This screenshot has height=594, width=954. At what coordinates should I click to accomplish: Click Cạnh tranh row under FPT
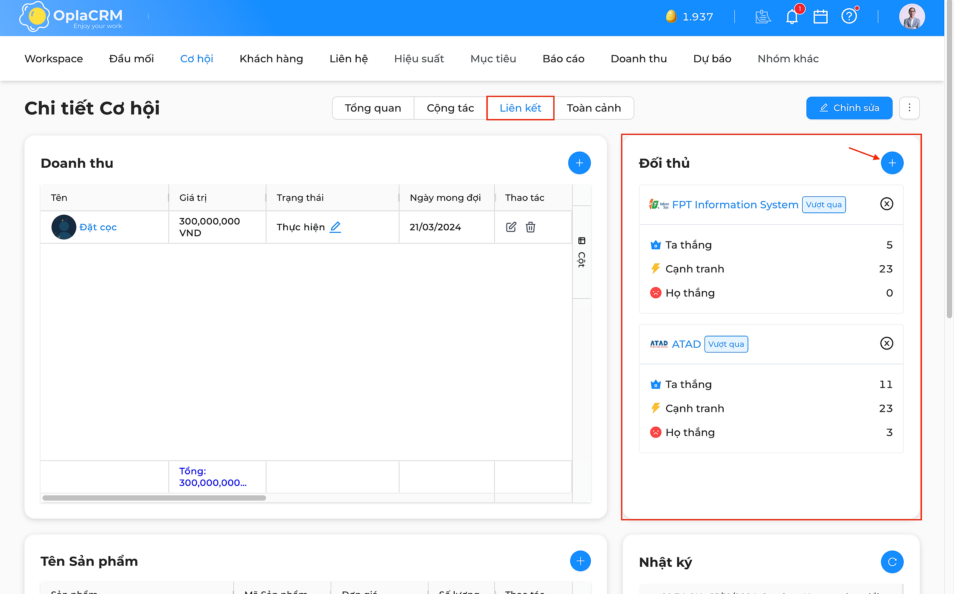[x=771, y=268]
